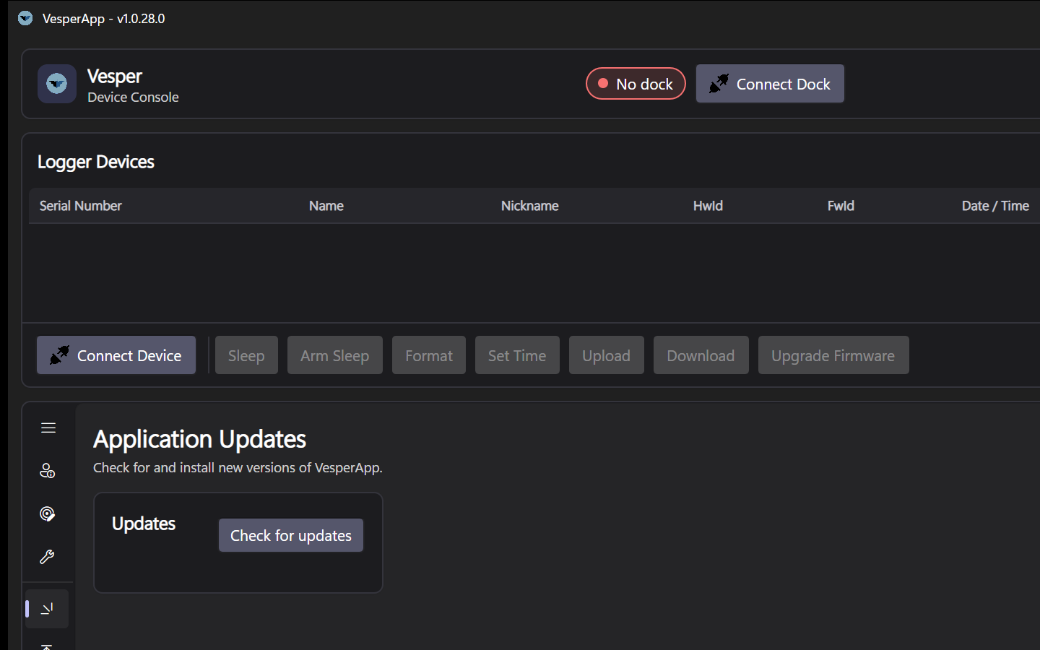The height and width of the screenshot is (650, 1040).
Task: Sort by Serial Number column header
Action: 81,206
